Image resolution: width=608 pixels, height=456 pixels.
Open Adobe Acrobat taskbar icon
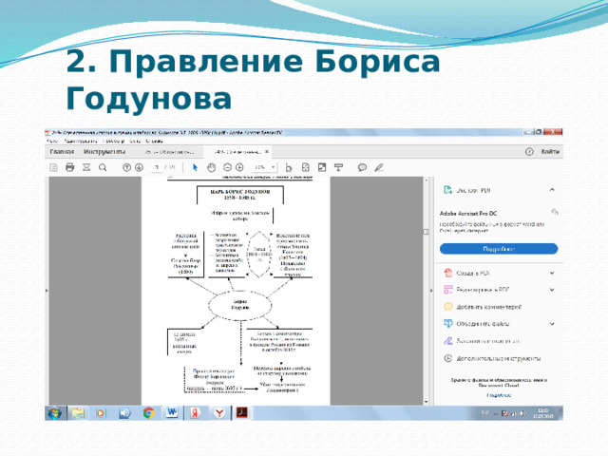242,412
